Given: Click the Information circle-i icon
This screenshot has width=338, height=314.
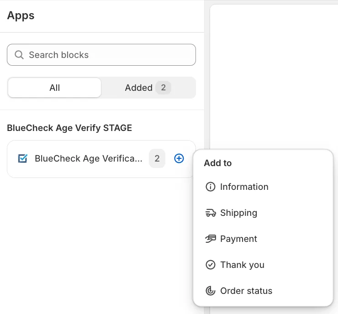Looking at the screenshot, I should tap(211, 187).
